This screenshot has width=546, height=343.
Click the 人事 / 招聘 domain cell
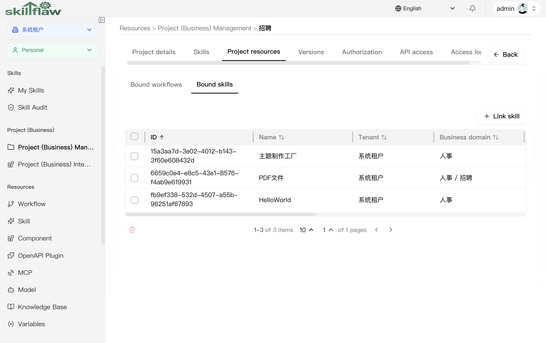456,178
